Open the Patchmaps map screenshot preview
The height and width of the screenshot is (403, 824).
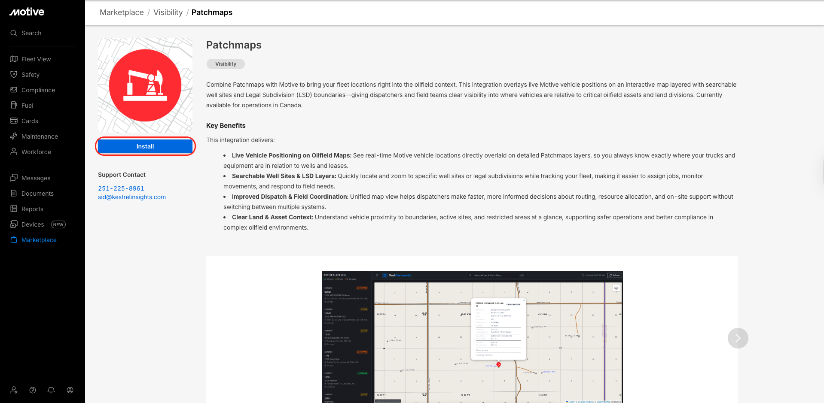click(472, 337)
